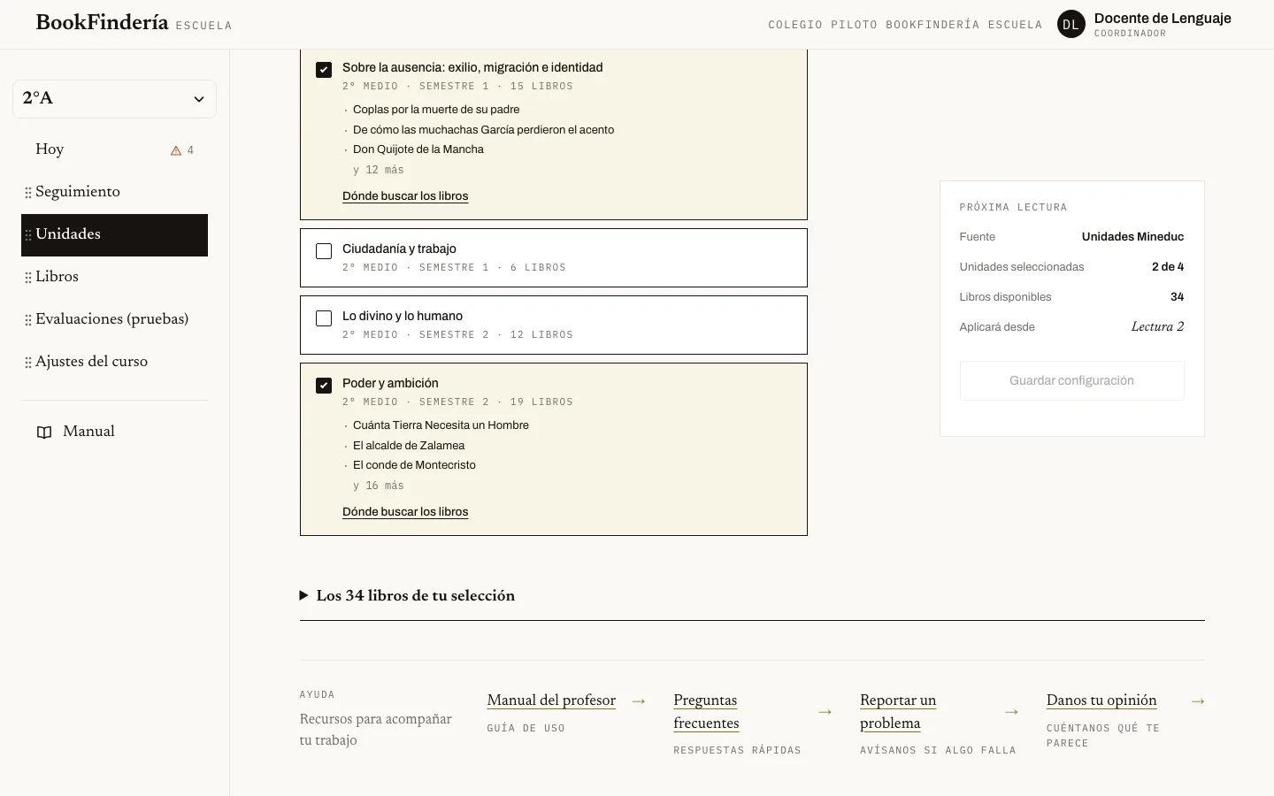Image resolution: width=1274 pixels, height=796 pixels.
Task: Click Cuánta Tierra Necesita un Hombre title
Action: click(441, 425)
